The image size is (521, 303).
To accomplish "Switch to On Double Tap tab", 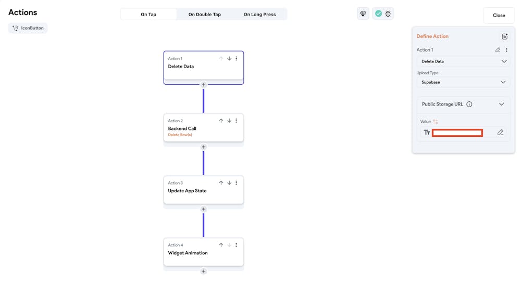I will (x=205, y=15).
